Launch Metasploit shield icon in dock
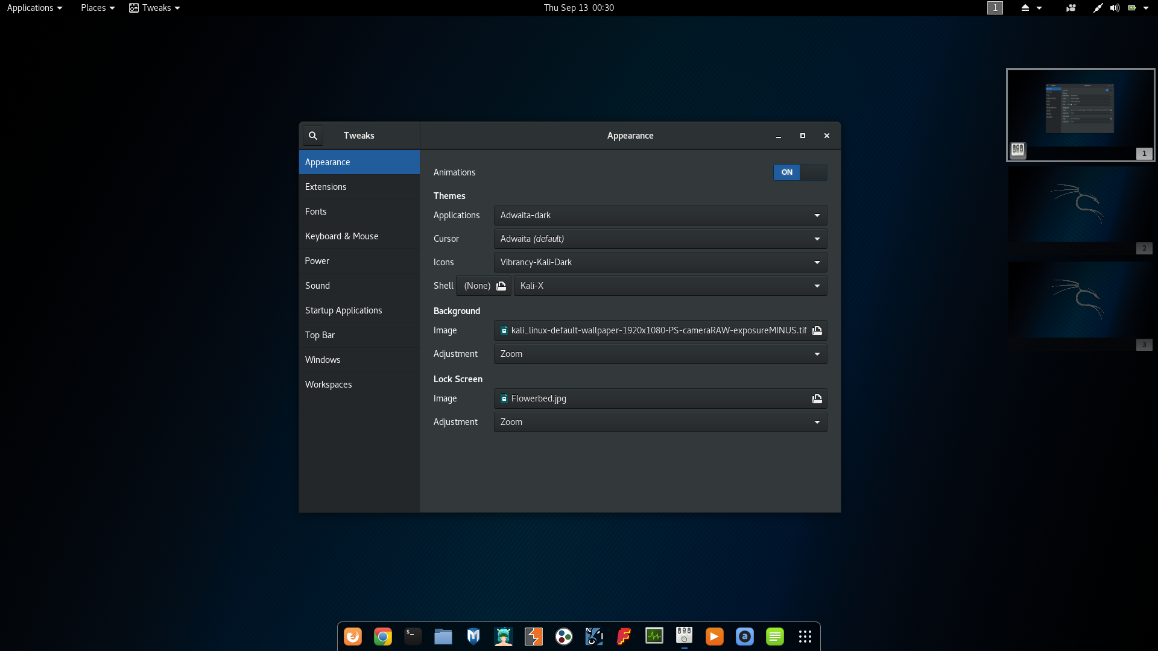1158x651 pixels. (x=473, y=637)
